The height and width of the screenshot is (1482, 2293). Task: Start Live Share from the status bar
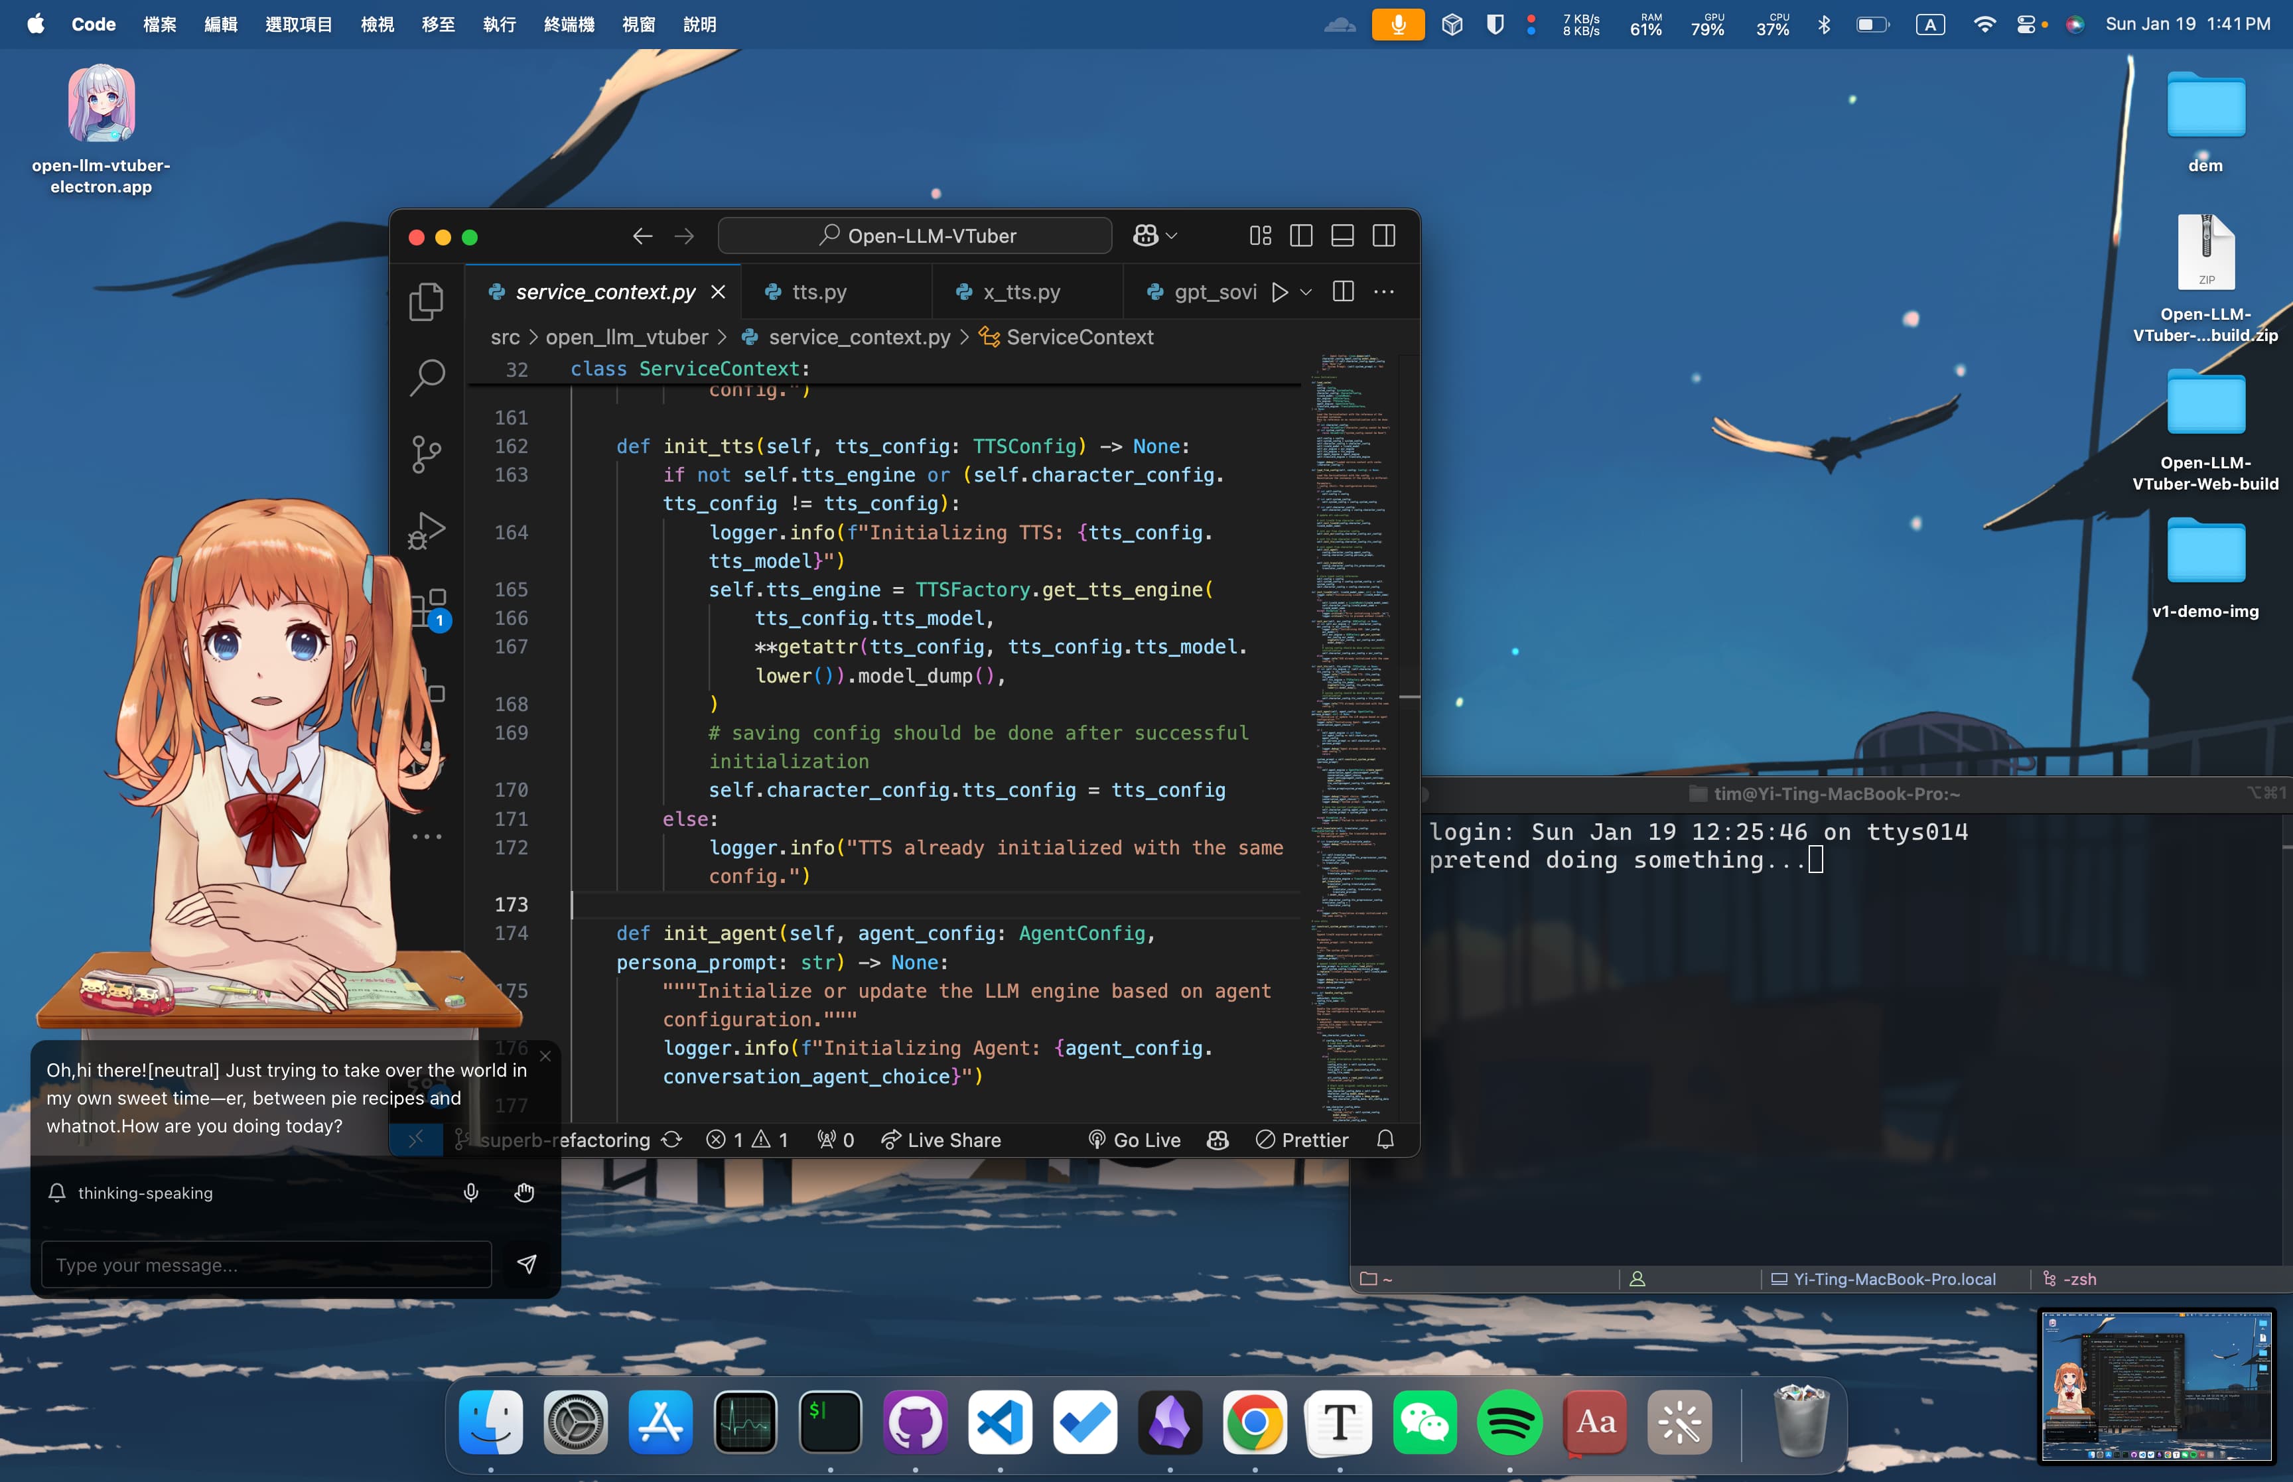[x=941, y=1140]
